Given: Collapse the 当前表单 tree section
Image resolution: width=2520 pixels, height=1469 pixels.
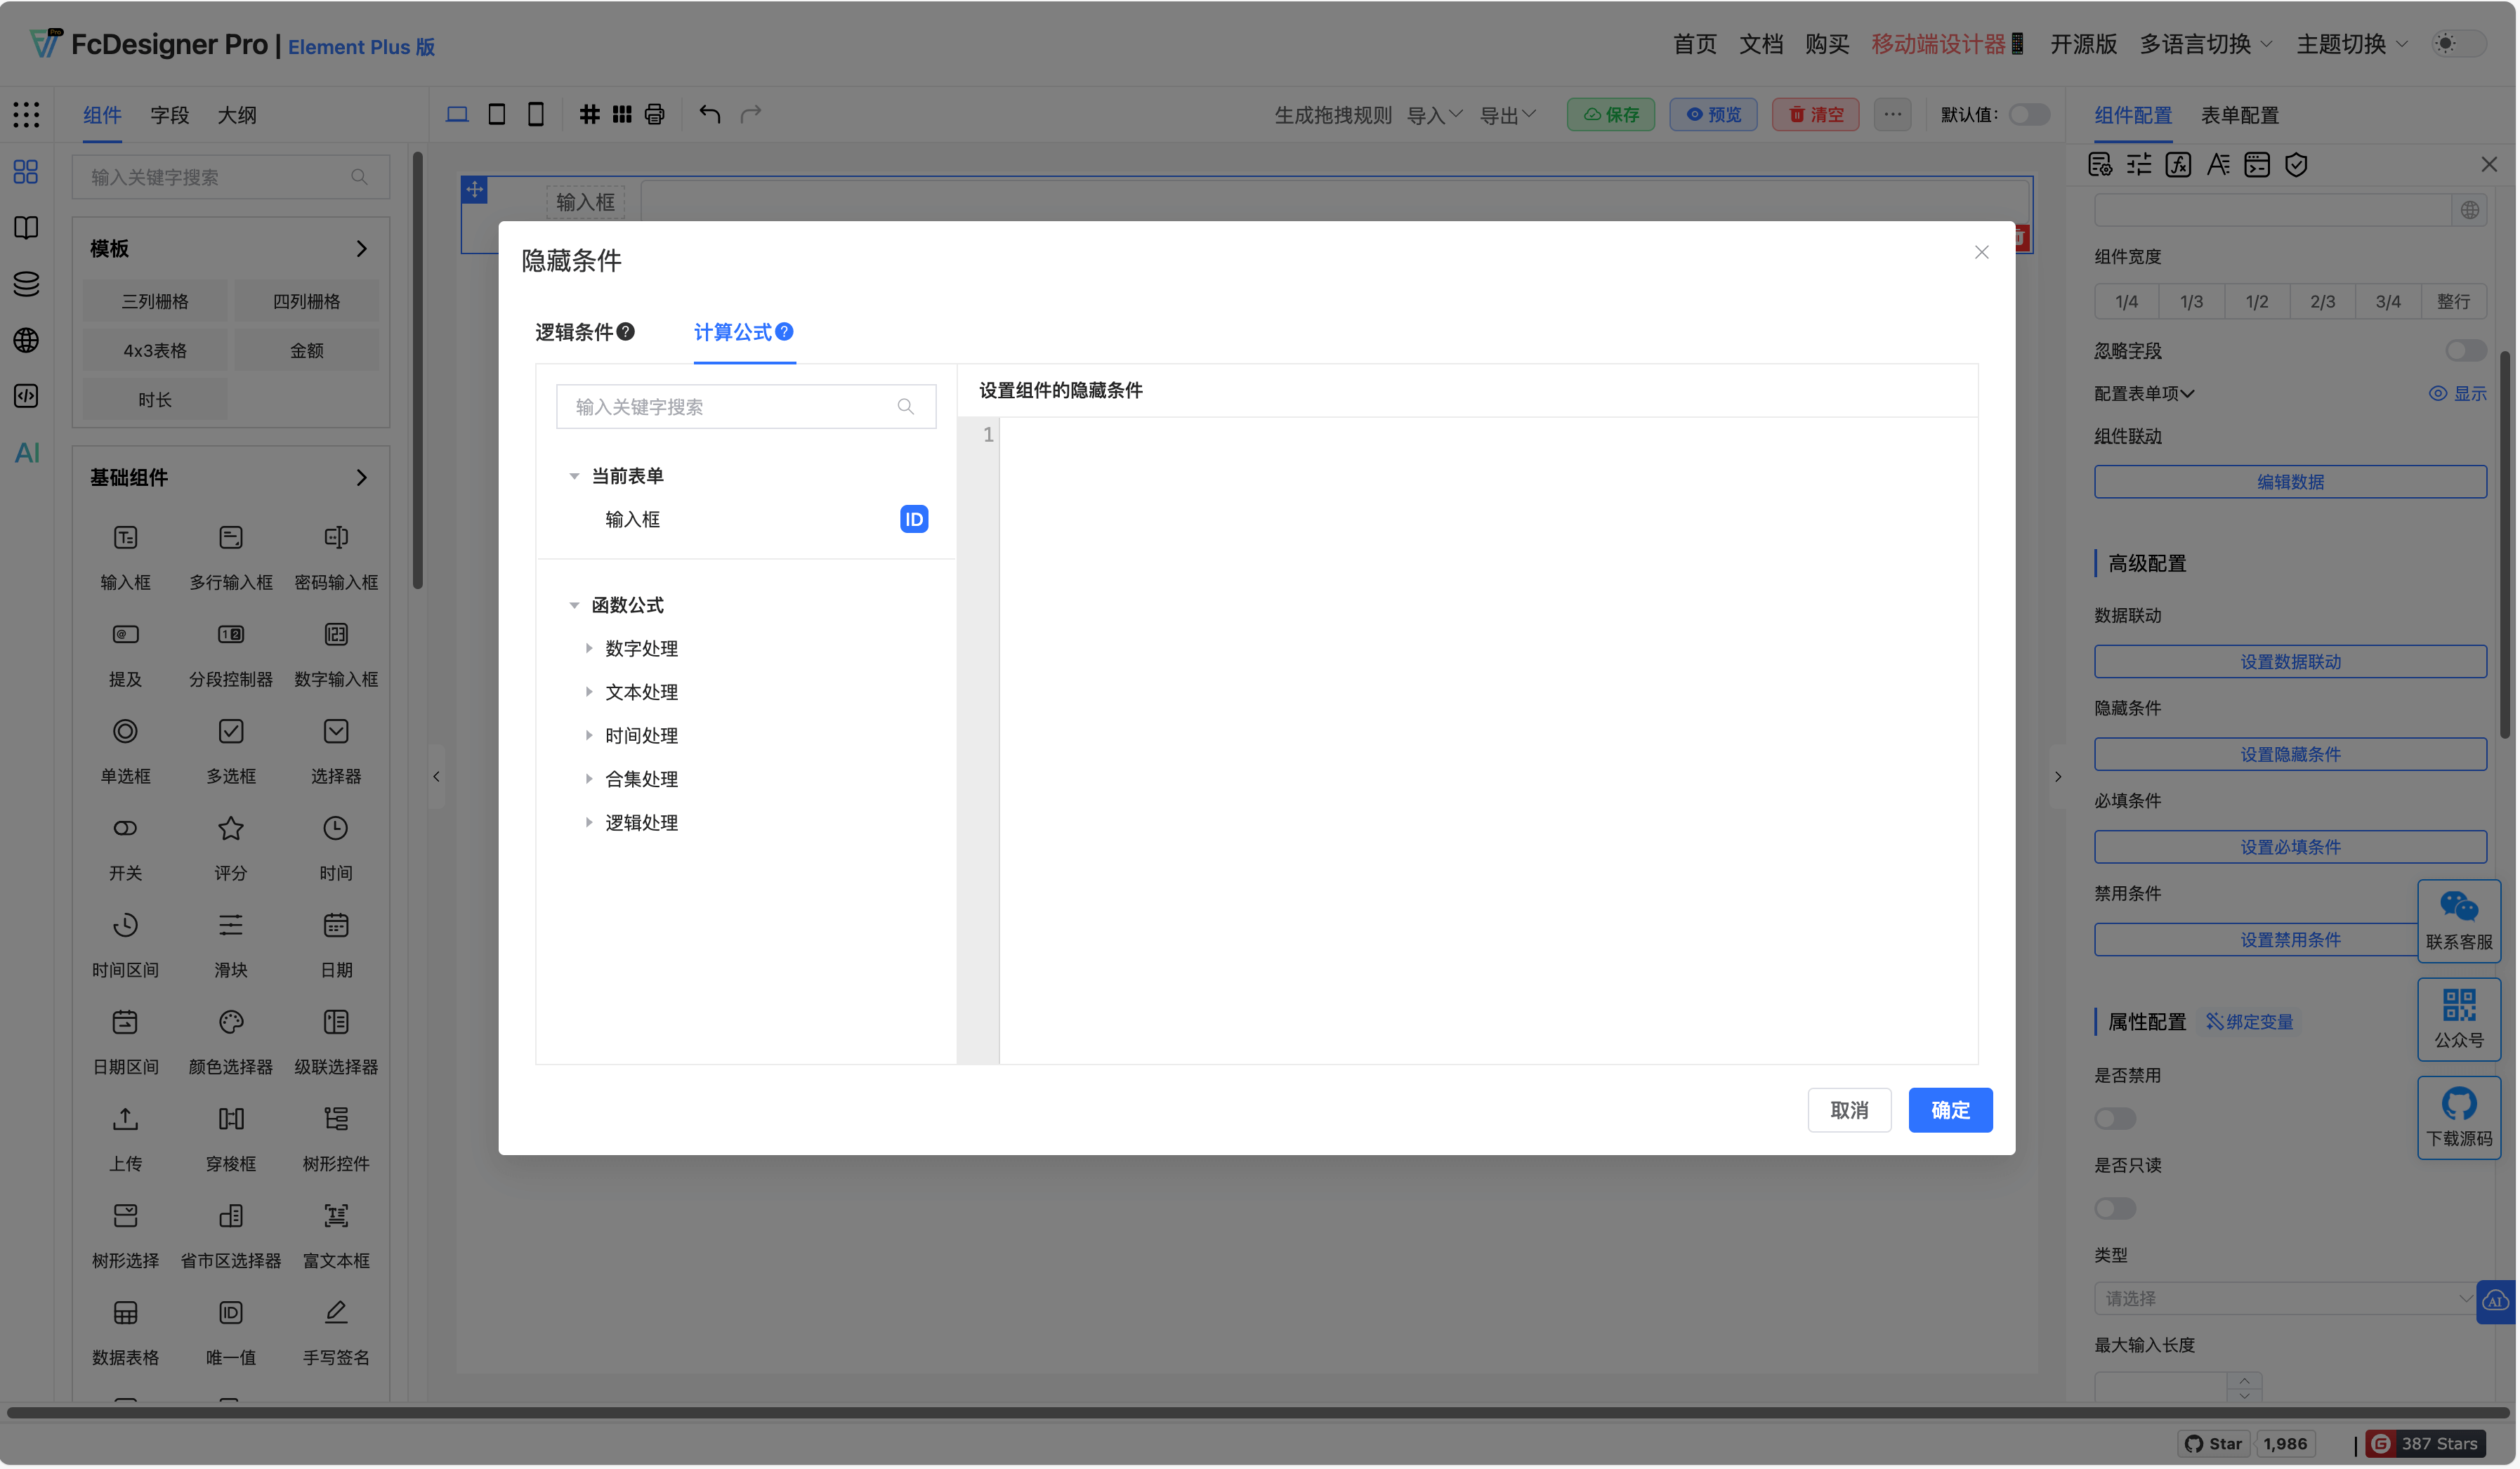Looking at the screenshot, I should 574,475.
